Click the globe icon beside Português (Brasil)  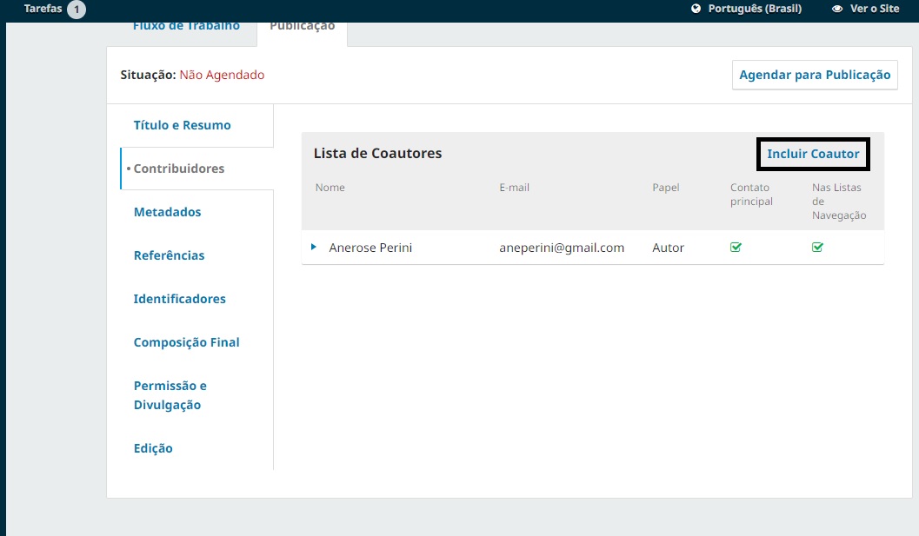coord(696,9)
